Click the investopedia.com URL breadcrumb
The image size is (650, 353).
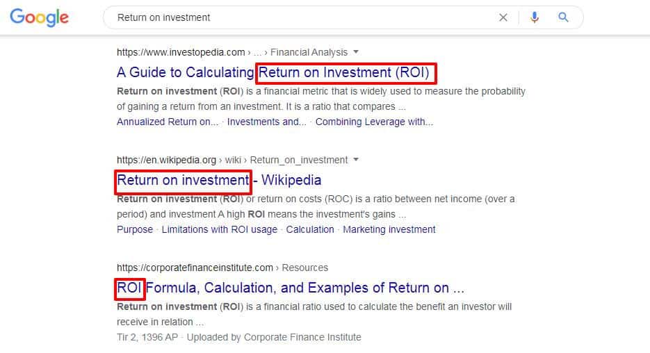(181, 52)
